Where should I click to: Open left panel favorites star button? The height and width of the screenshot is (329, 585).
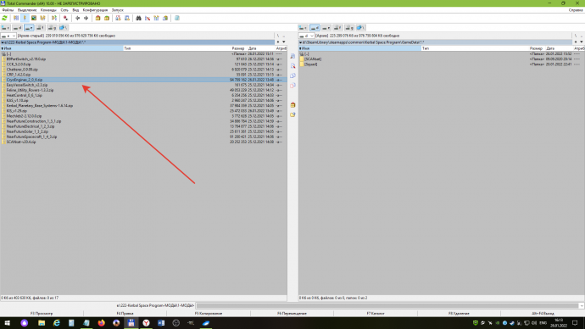[277, 42]
